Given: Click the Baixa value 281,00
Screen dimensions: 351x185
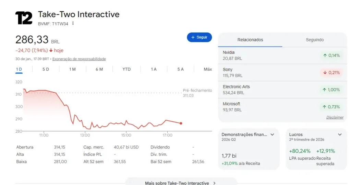Looking at the screenshot, I should [60, 161].
